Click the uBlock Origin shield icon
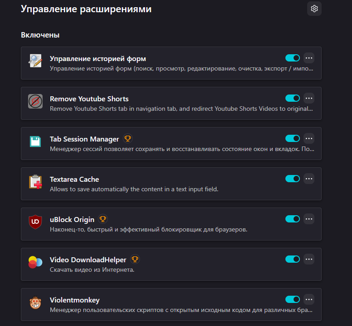The height and width of the screenshot is (326, 352). [x=35, y=222]
